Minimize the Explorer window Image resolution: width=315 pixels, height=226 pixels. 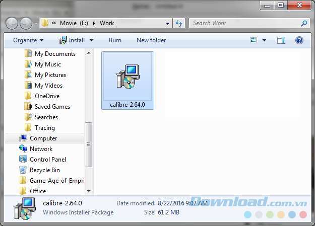(x=267, y=5)
